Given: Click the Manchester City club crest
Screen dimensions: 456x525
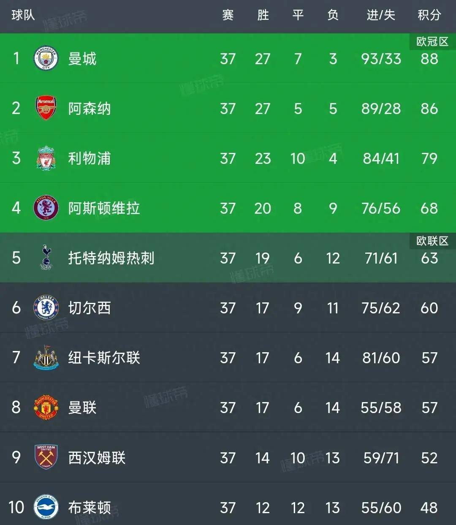Looking at the screenshot, I should coord(46,59).
